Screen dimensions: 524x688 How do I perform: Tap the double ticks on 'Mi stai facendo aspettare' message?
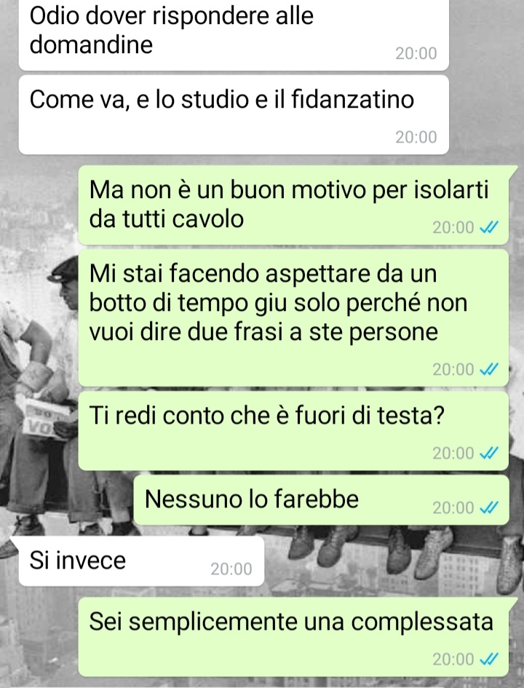point(488,369)
